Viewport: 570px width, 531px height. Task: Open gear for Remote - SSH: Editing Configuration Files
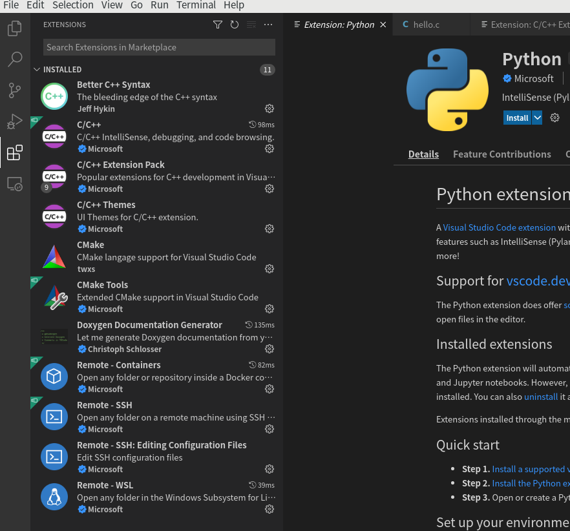269,469
